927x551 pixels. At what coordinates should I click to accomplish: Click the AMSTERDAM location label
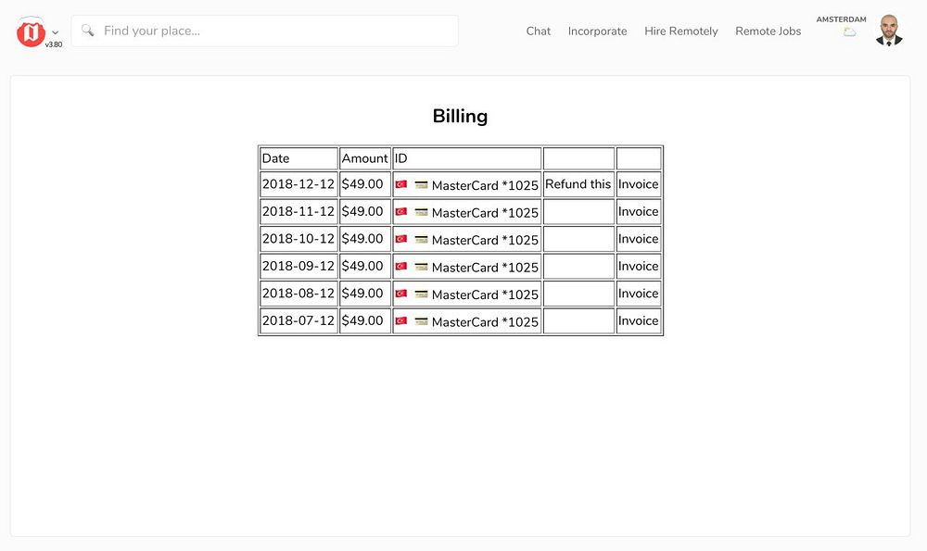[842, 19]
